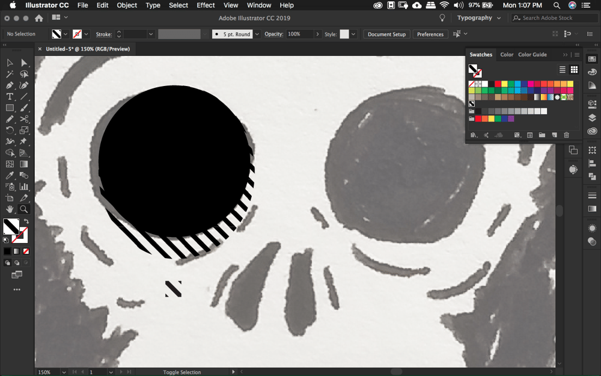This screenshot has height=376, width=601.
Task: Open the 5 pt. Round brush dropdown
Action: point(257,34)
